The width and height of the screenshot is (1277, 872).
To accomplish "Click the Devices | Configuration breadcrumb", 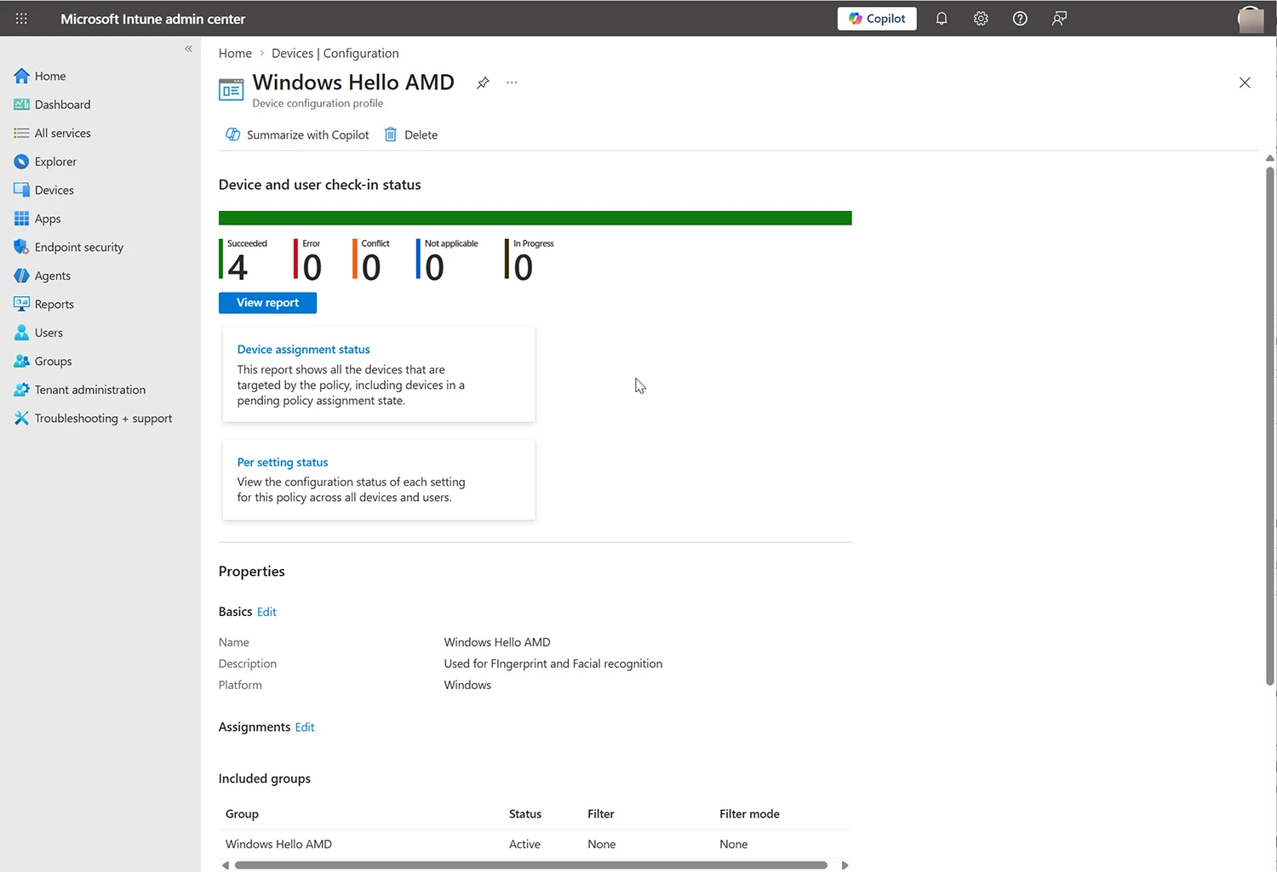I will (x=335, y=53).
